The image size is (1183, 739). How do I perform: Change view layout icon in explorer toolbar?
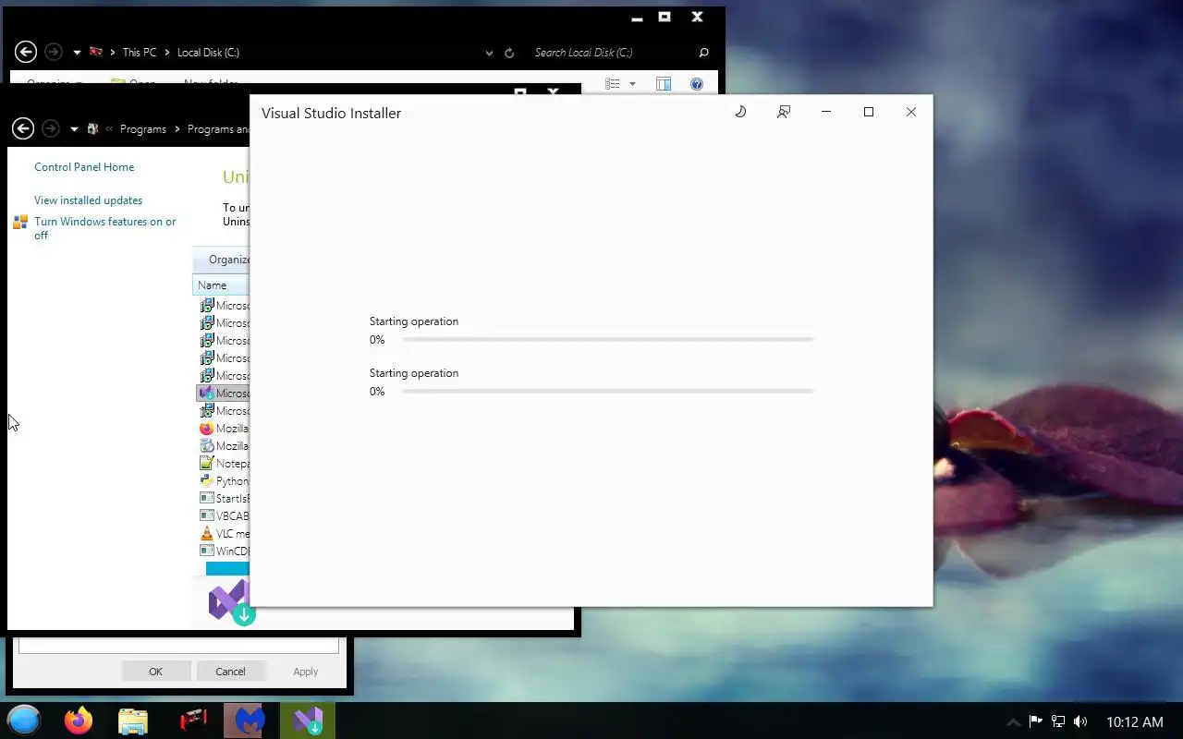tap(613, 84)
